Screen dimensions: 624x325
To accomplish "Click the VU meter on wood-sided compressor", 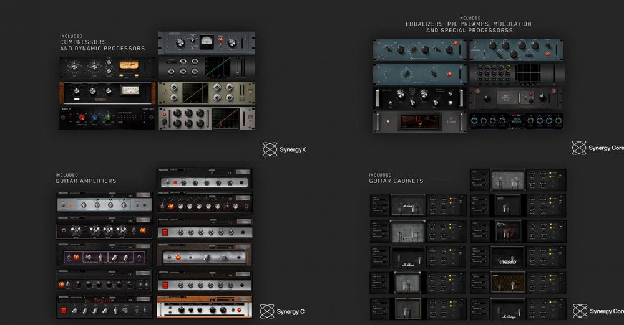I will click(130, 91).
